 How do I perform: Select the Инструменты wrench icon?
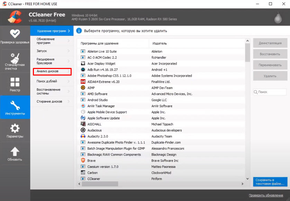click(15, 105)
